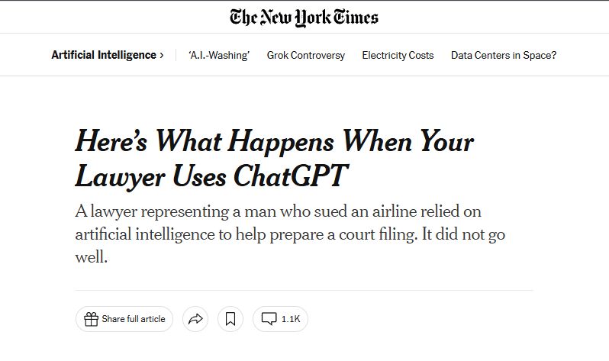Click the word well ending the summary
This screenshot has width=609, height=361.
click(92, 258)
